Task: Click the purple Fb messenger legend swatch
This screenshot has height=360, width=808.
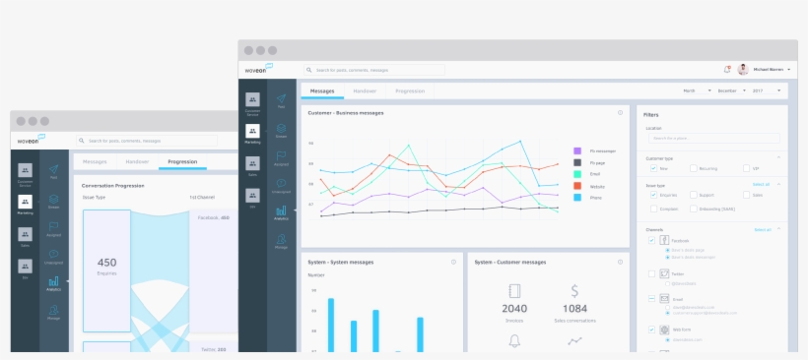Action: 577,151
